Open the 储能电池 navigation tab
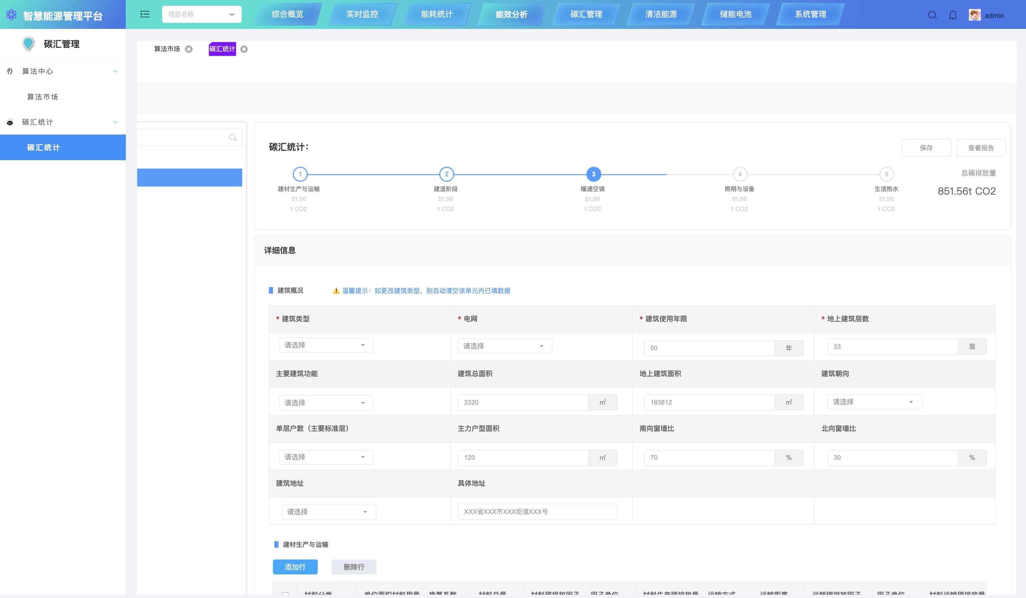Image resolution: width=1026 pixels, height=598 pixels. [x=735, y=14]
